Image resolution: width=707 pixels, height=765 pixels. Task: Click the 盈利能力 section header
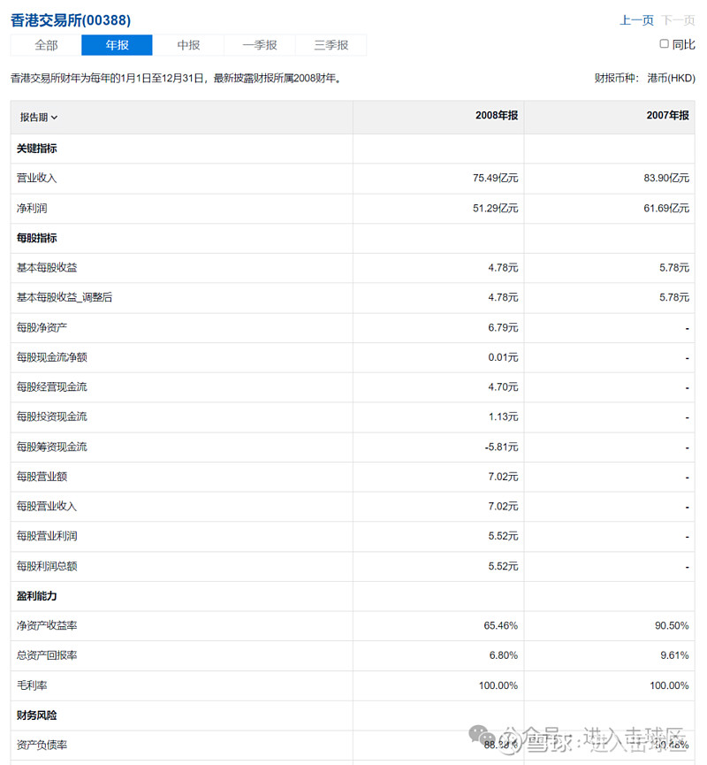[36, 596]
